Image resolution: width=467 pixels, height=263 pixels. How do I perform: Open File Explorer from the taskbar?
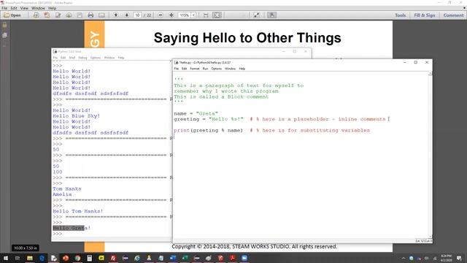click(x=30, y=258)
